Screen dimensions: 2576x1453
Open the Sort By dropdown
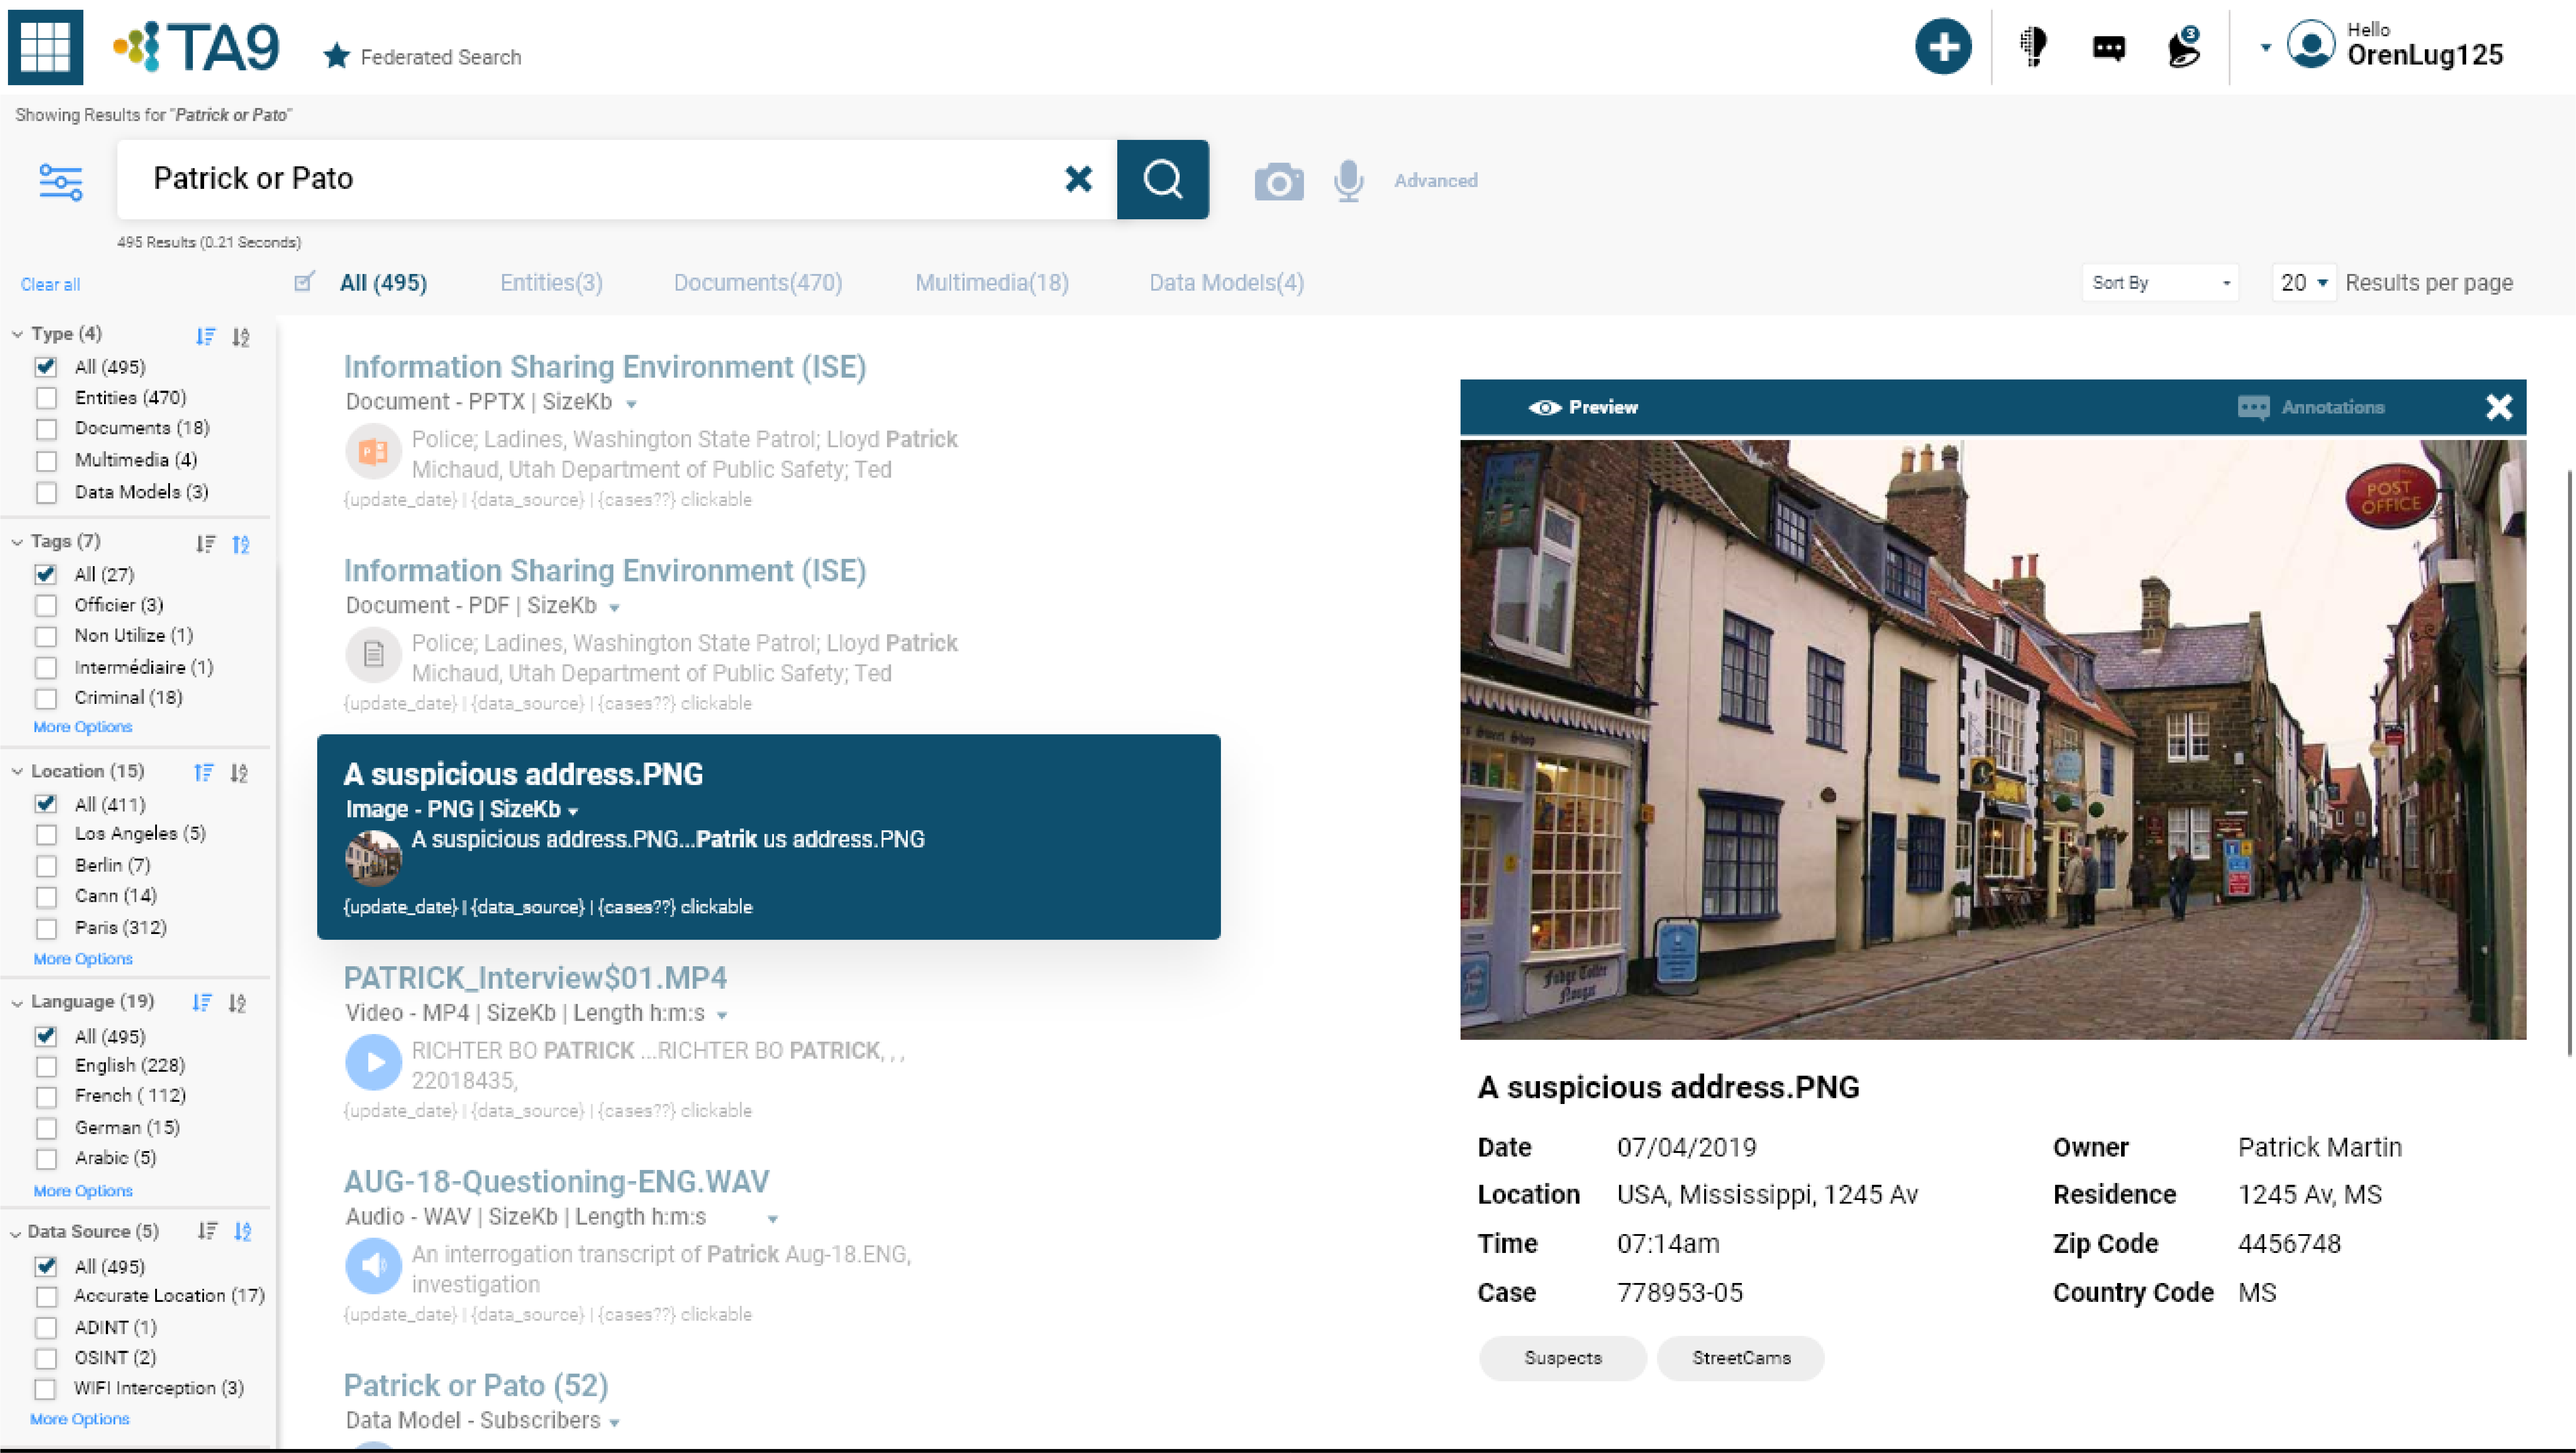click(2159, 283)
